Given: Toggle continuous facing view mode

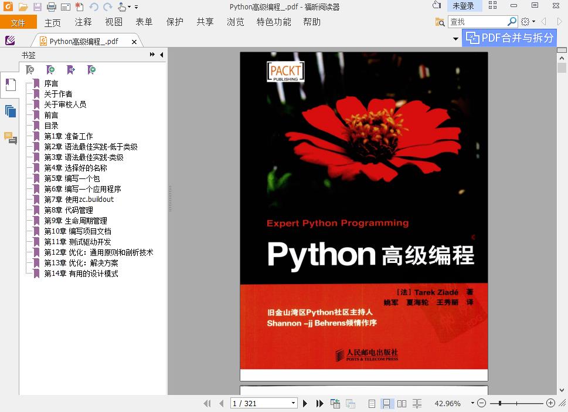Looking at the screenshot, I should pyautogui.click(x=417, y=404).
